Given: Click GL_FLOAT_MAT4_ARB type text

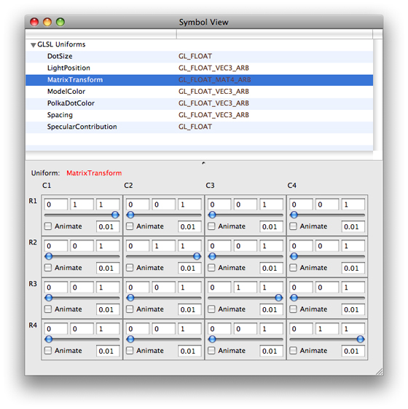Looking at the screenshot, I should [x=215, y=80].
